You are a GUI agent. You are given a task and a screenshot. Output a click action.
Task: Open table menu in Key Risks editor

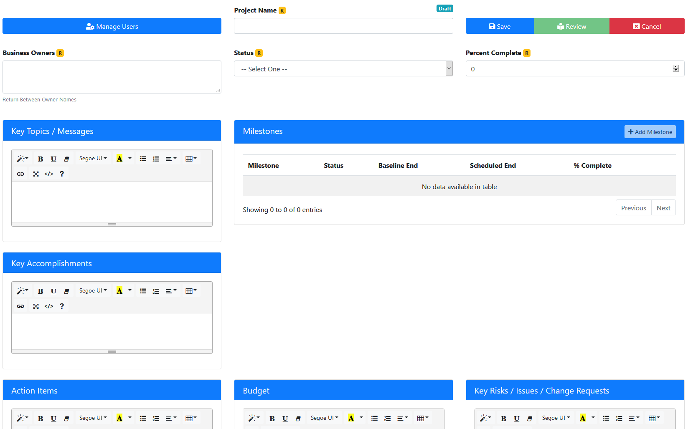click(x=654, y=418)
